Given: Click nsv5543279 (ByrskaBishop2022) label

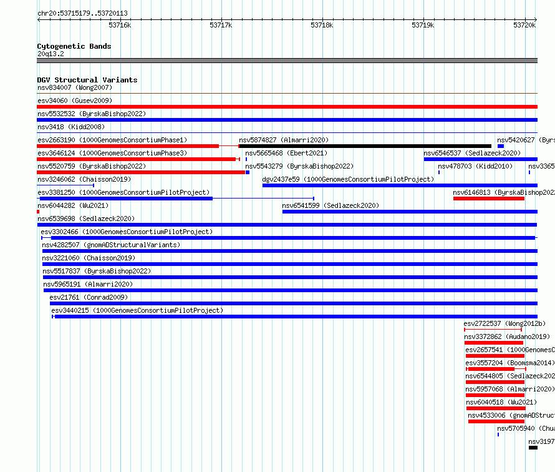Looking at the screenshot, I should tap(299, 166).
